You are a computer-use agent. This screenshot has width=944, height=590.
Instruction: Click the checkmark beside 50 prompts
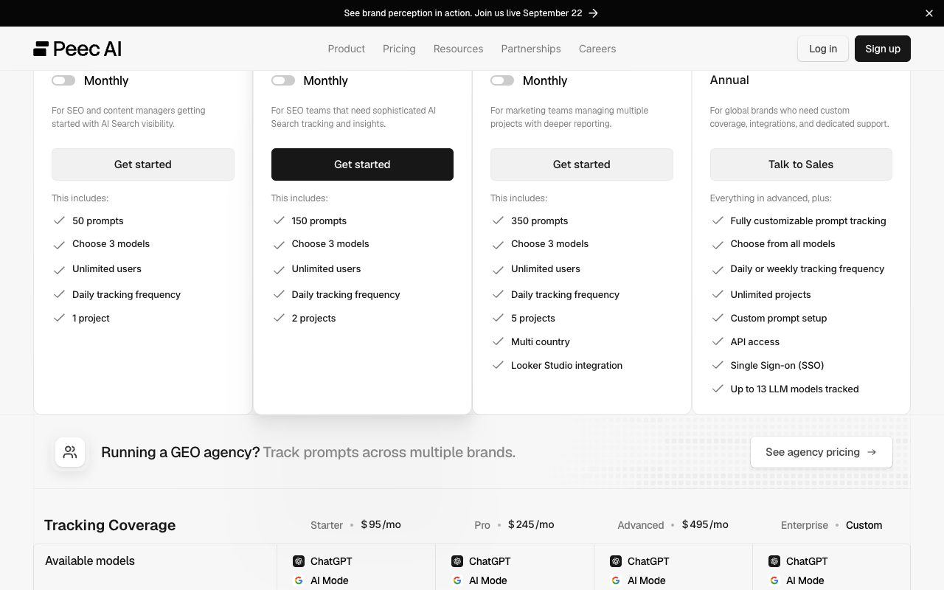pos(59,221)
